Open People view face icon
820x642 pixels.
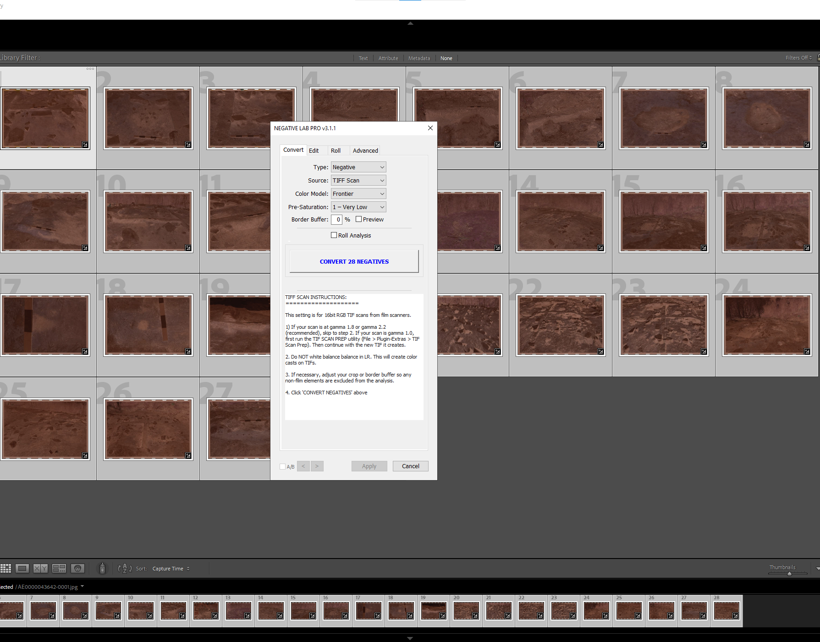[x=78, y=569]
